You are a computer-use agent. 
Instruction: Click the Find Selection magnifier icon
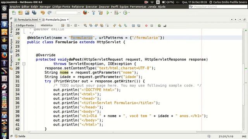(x=85, y=25)
